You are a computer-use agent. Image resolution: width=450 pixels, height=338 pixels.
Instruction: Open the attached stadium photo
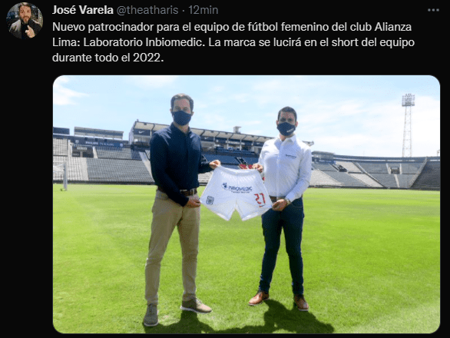[247, 204]
